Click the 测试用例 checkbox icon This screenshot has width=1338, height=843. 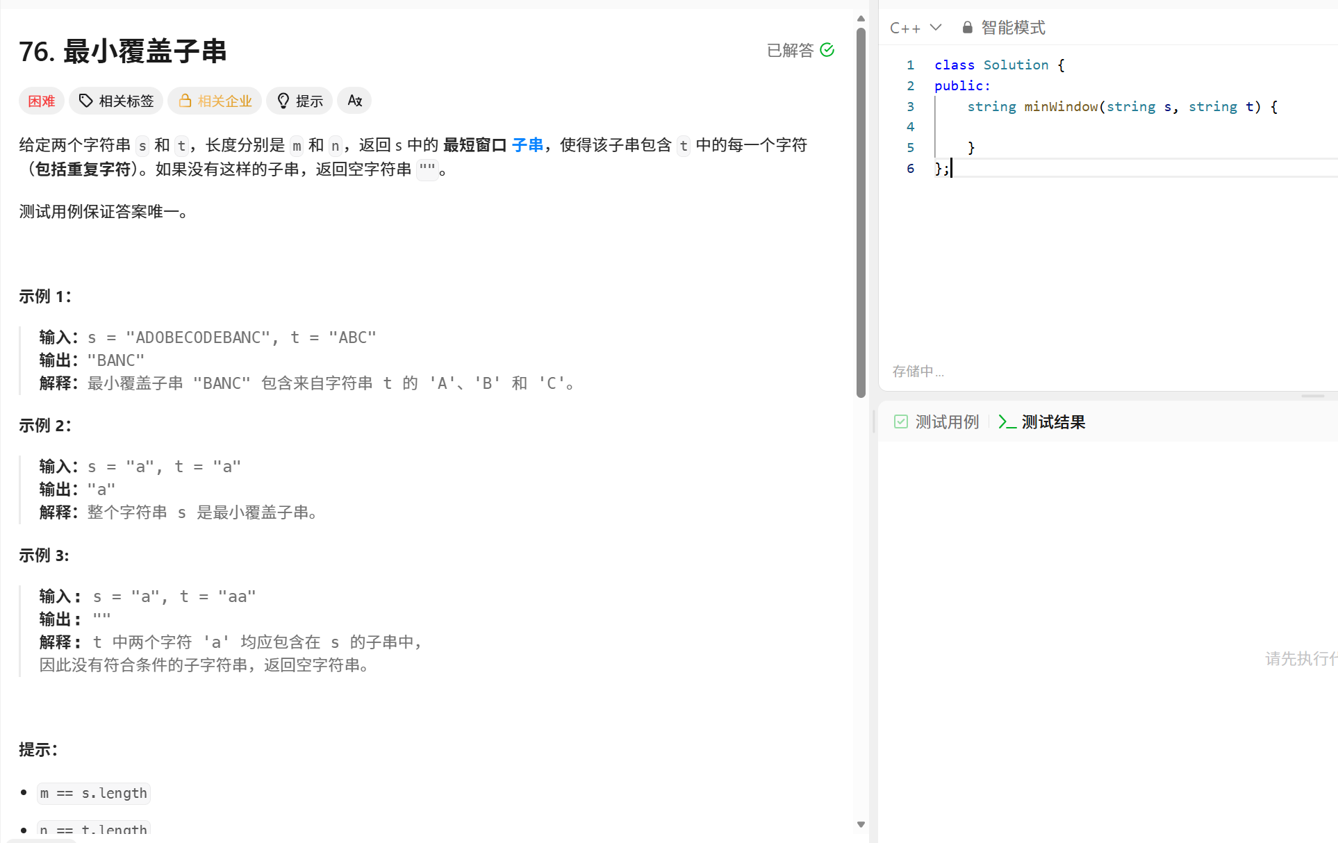tap(901, 422)
